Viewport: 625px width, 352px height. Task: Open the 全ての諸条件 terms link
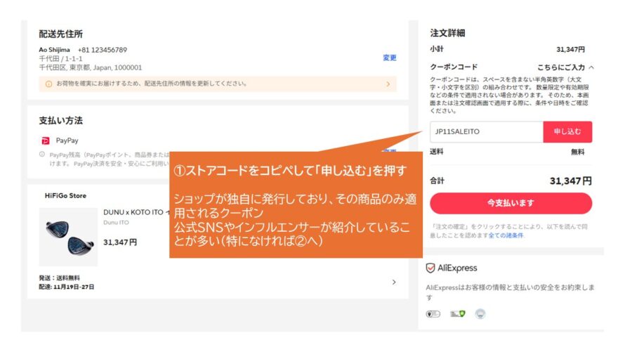coord(506,235)
